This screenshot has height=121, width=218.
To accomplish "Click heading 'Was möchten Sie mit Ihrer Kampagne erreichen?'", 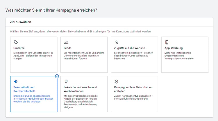I will [x=51, y=10].
